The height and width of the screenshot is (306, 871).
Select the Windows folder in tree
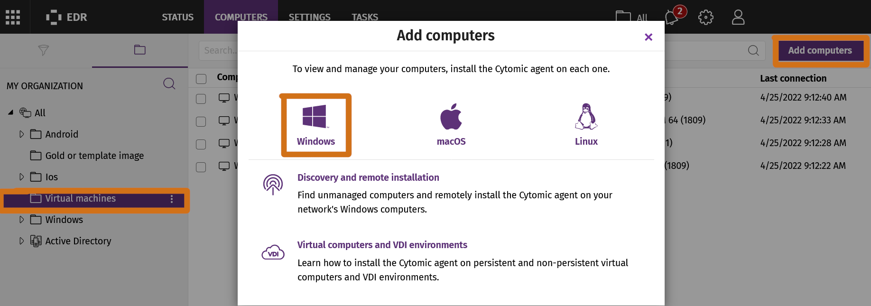[x=64, y=220]
